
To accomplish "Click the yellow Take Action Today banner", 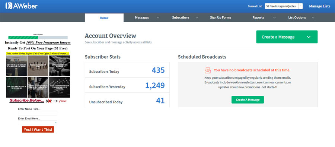I will [x=38, y=53].
